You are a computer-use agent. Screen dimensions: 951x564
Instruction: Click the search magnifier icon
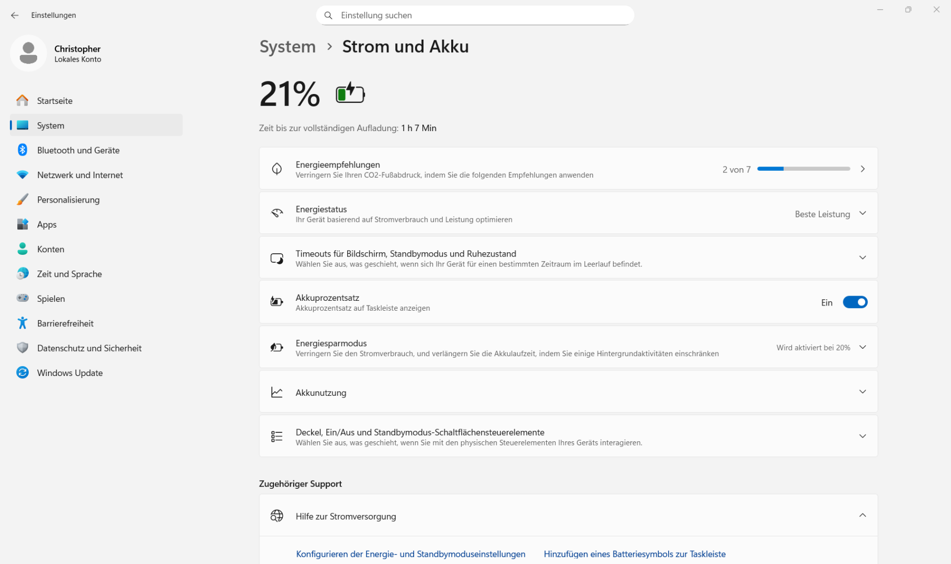(328, 15)
